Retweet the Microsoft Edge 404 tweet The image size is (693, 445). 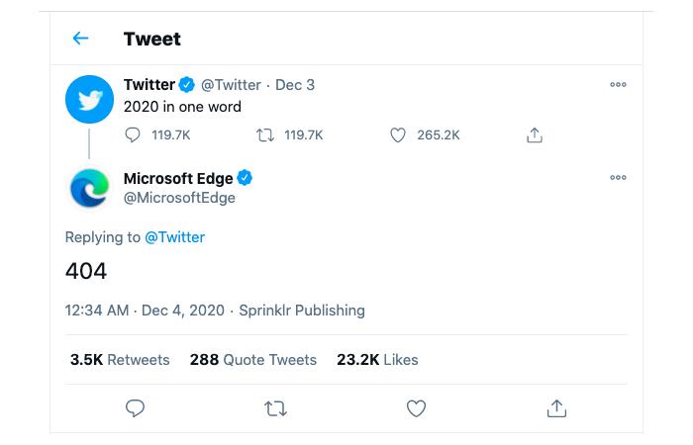tap(275, 408)
